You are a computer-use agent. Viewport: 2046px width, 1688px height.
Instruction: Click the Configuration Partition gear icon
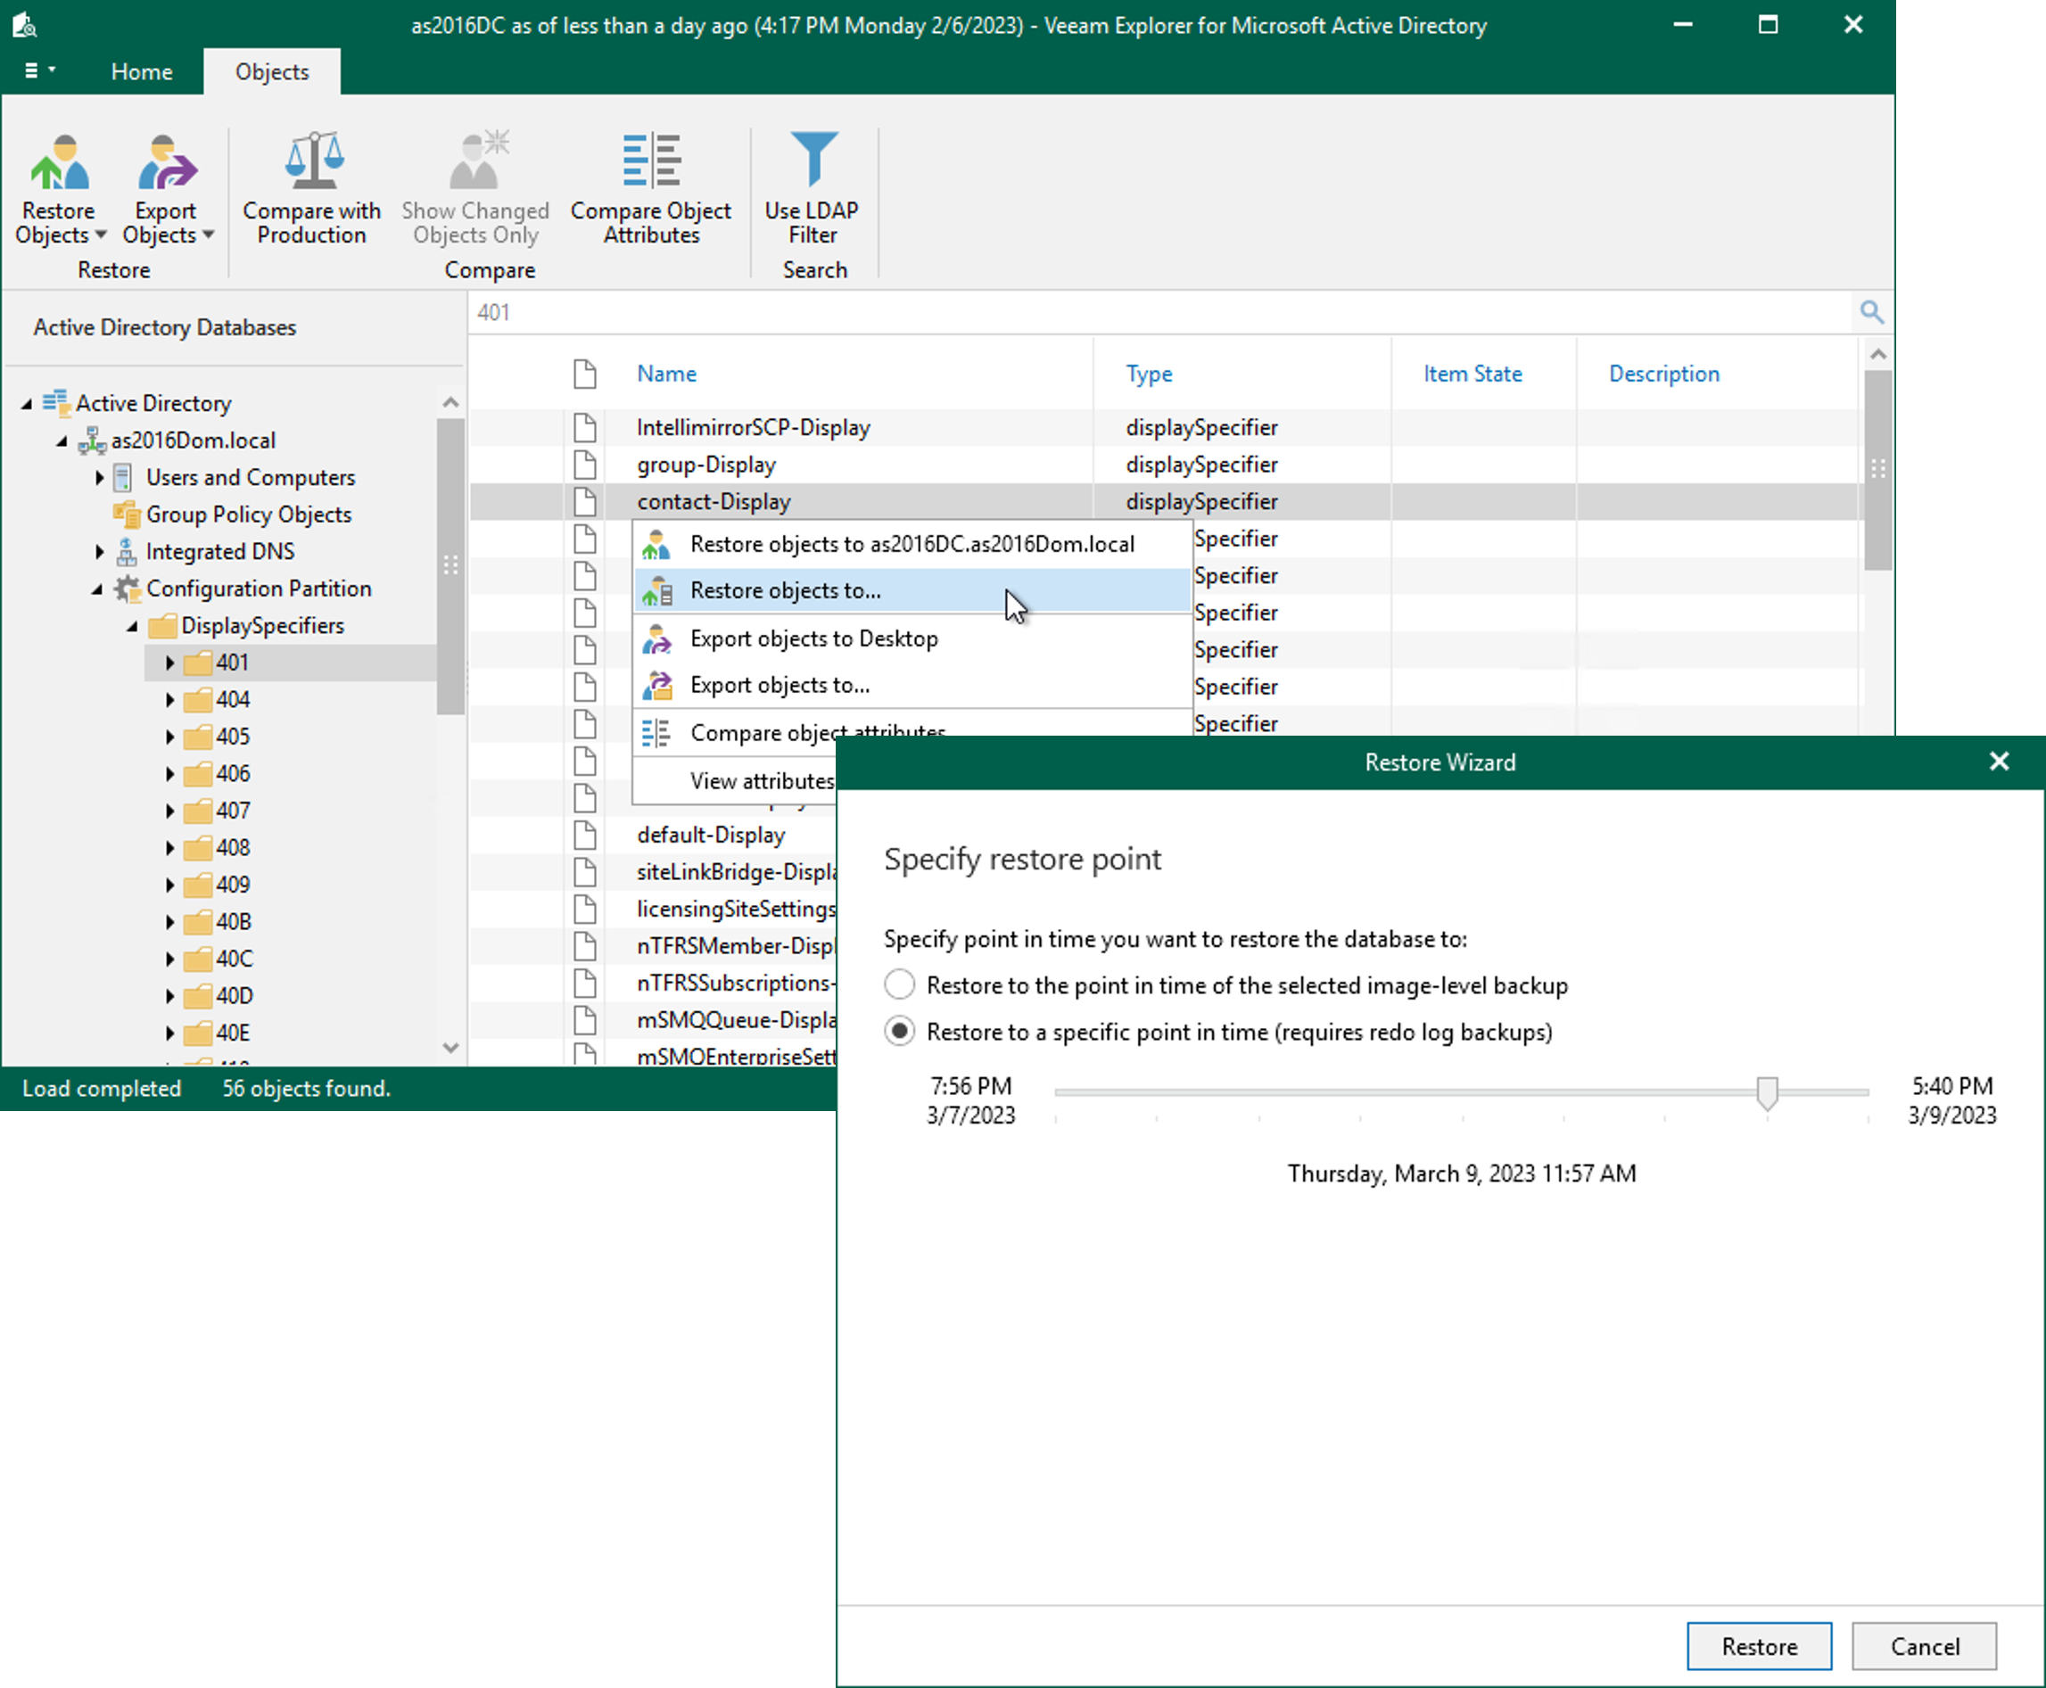coord(128,589)
